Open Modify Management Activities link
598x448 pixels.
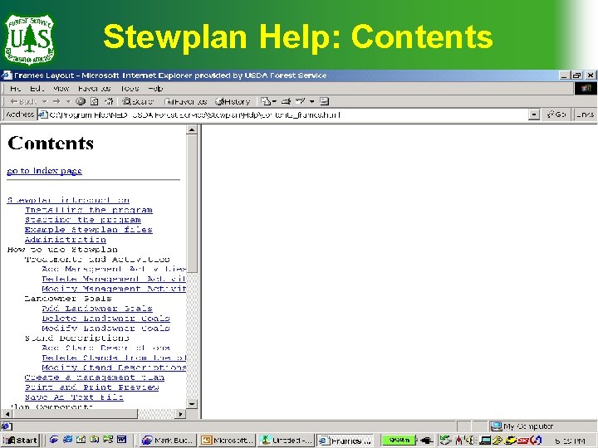tap(114, 289)
